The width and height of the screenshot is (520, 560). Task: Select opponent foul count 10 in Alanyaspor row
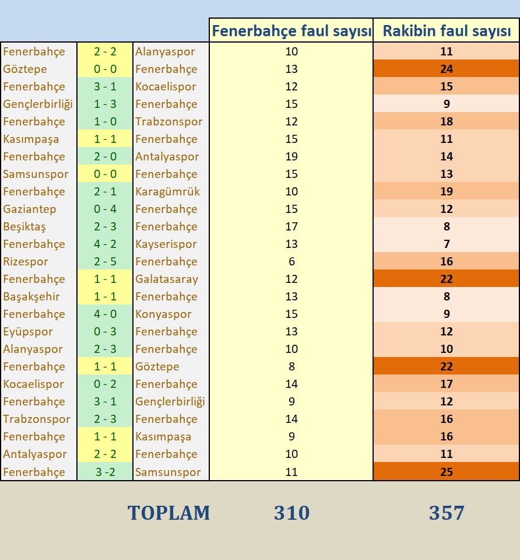(447, 349)
